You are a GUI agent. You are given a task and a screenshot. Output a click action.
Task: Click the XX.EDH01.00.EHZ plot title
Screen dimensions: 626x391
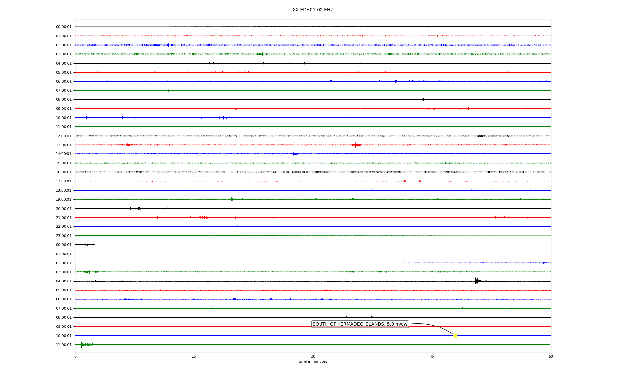(x=313, y=10)
